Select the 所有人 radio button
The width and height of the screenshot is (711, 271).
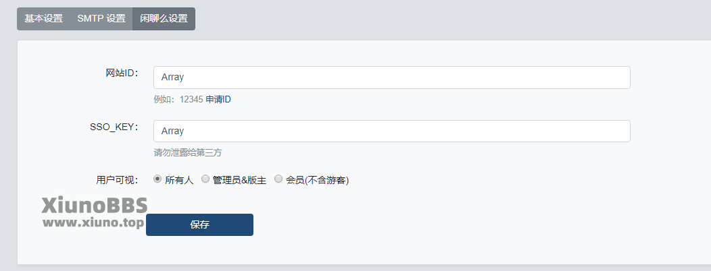pyautogui.click(x=157, y=179)
